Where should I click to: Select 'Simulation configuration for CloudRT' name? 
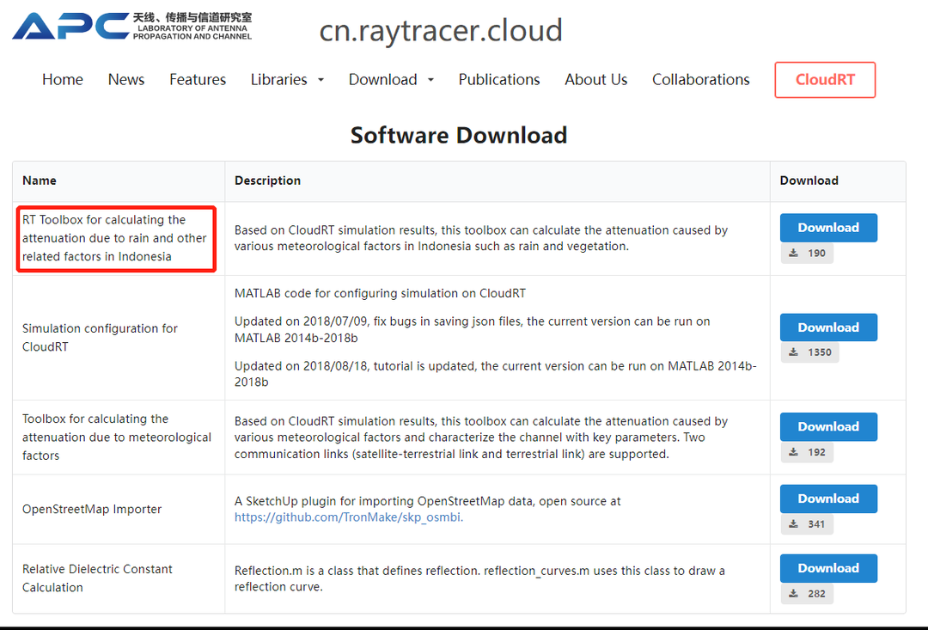click(100, 338)
